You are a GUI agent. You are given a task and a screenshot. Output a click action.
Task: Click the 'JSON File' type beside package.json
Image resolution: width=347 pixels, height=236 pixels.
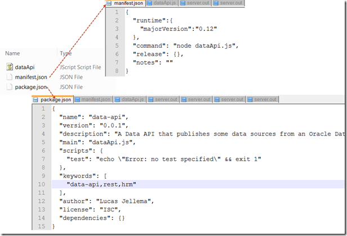(x=71, y=87)
